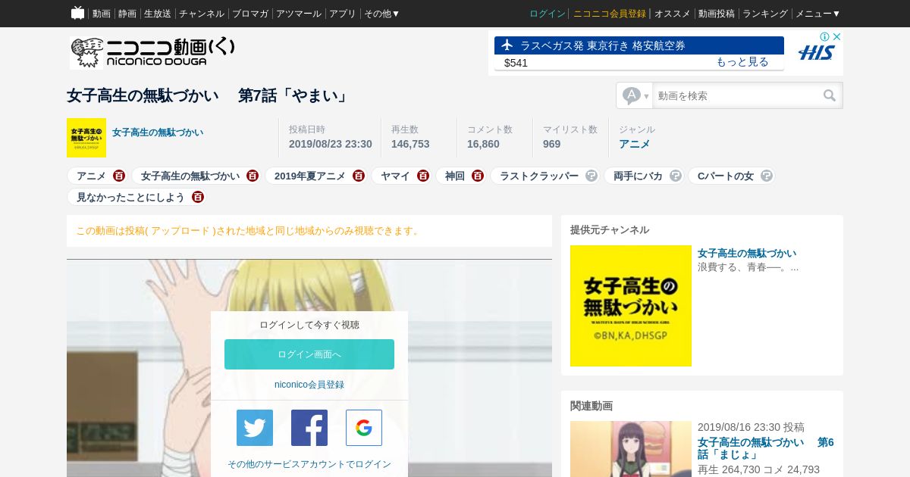Open dictionary icon for アニメ tag
The width and height of the screenshot is (910, 477).
(x=119, y=176)
